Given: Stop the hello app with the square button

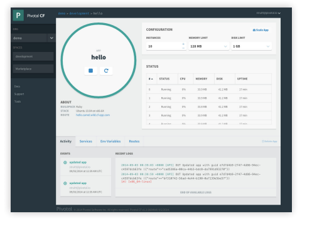Looking at the screenshot, I should (90, 71).
